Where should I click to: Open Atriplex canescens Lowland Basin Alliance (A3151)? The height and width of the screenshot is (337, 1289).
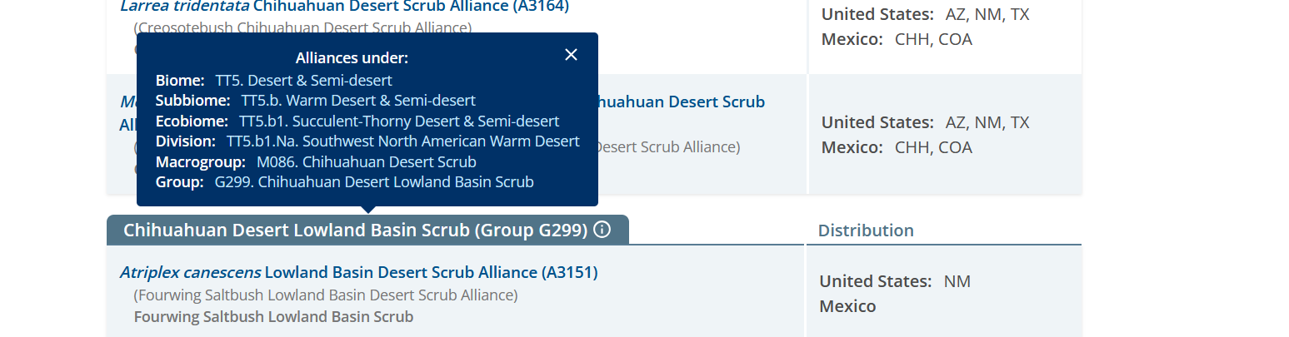358,272
